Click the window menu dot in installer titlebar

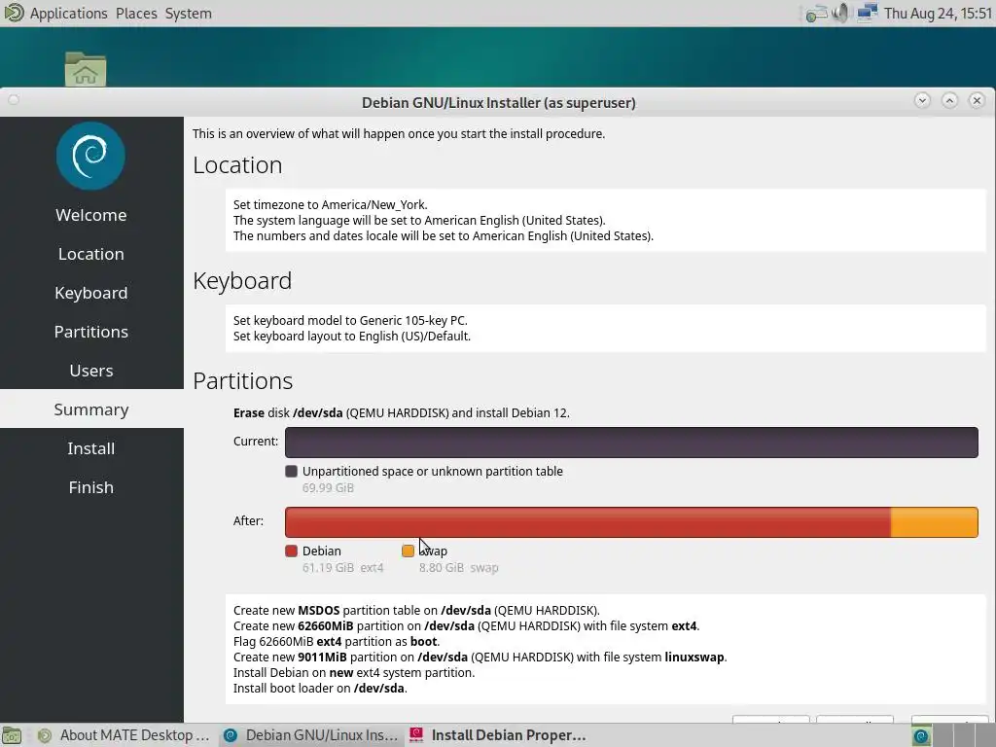[x=14, y=100]
